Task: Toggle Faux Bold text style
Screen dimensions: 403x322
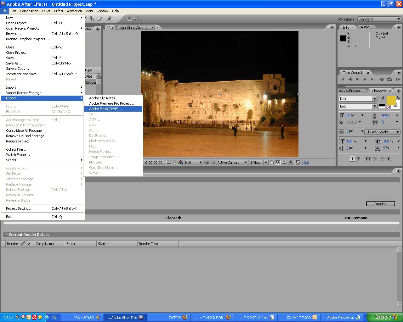Action: pos(352,159)
